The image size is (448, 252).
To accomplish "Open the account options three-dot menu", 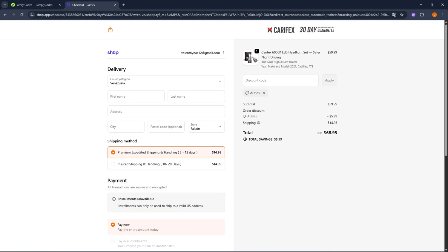I will click(223, 53).
